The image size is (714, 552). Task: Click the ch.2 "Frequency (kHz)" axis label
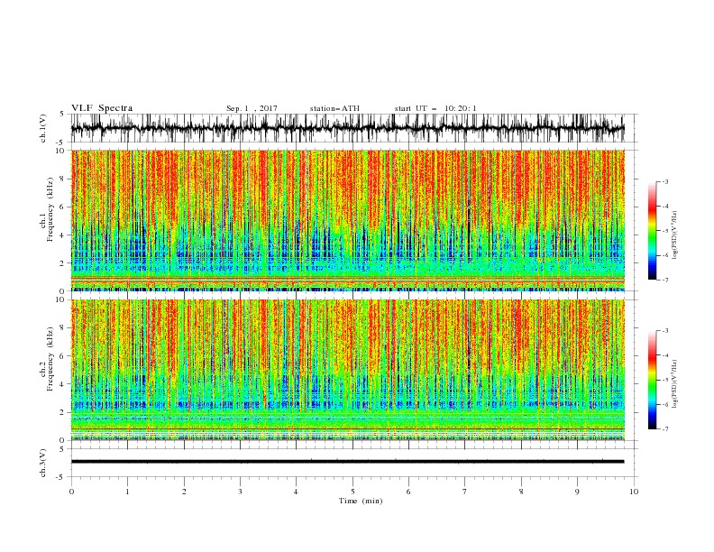coord(50,359)
